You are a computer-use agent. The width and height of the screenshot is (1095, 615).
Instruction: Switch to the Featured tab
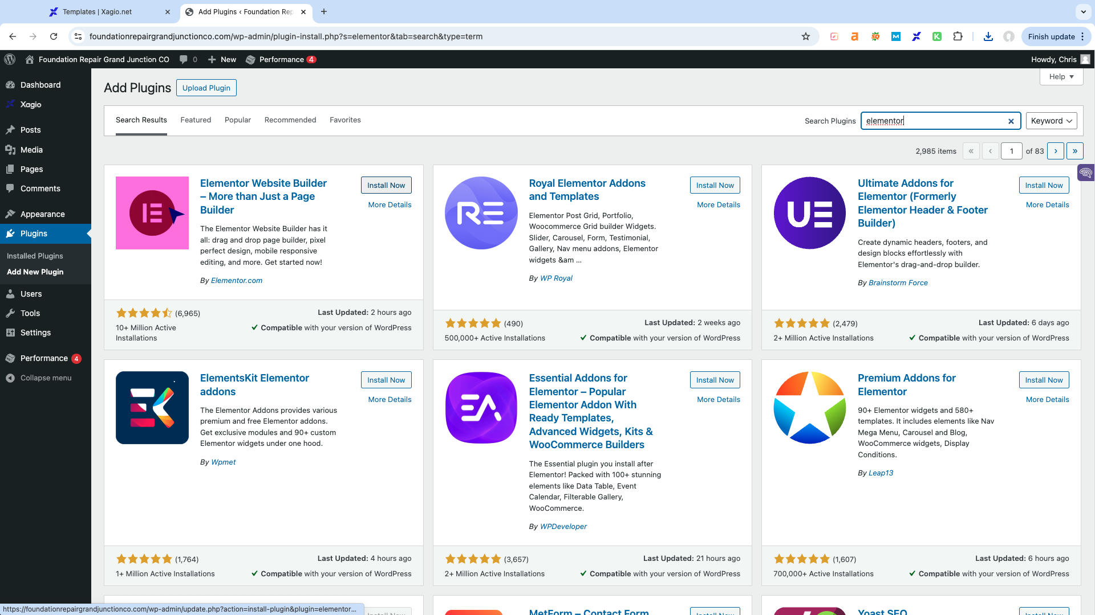pyautogui.click(x=196, y=120)
